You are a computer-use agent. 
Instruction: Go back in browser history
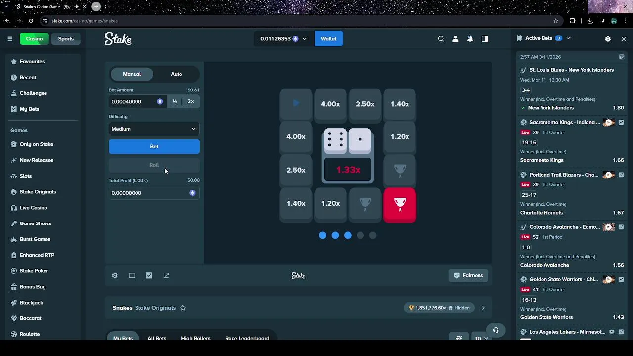click(7, 21)
